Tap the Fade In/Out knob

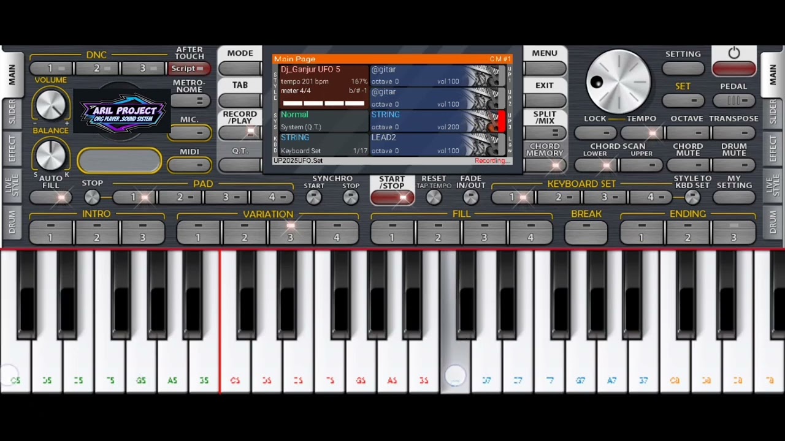(470, 197)
